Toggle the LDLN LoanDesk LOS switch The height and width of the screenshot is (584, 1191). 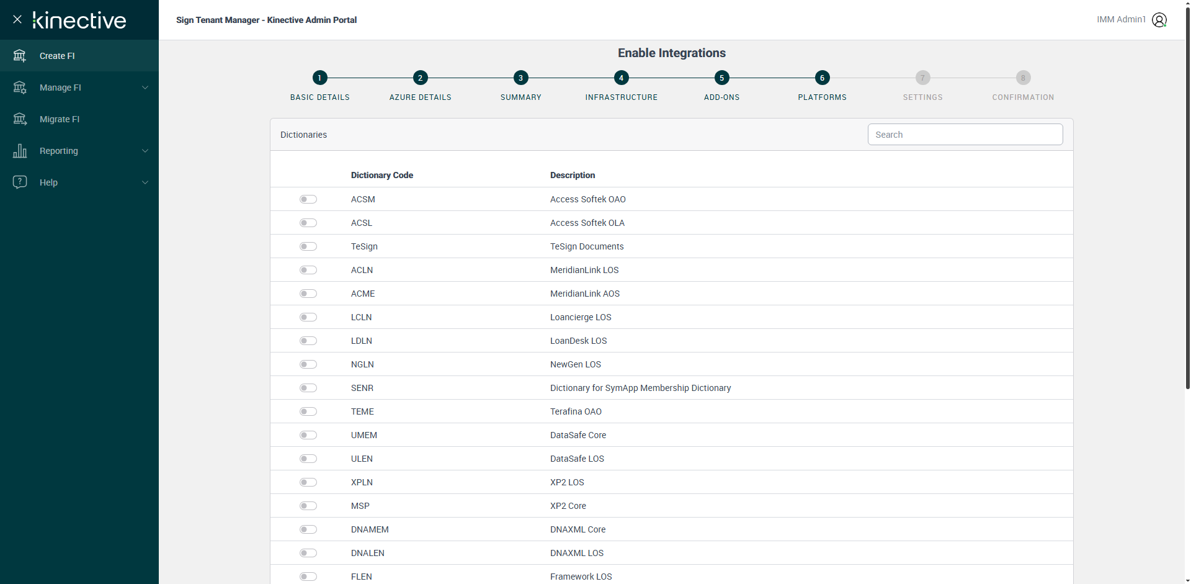308,341
